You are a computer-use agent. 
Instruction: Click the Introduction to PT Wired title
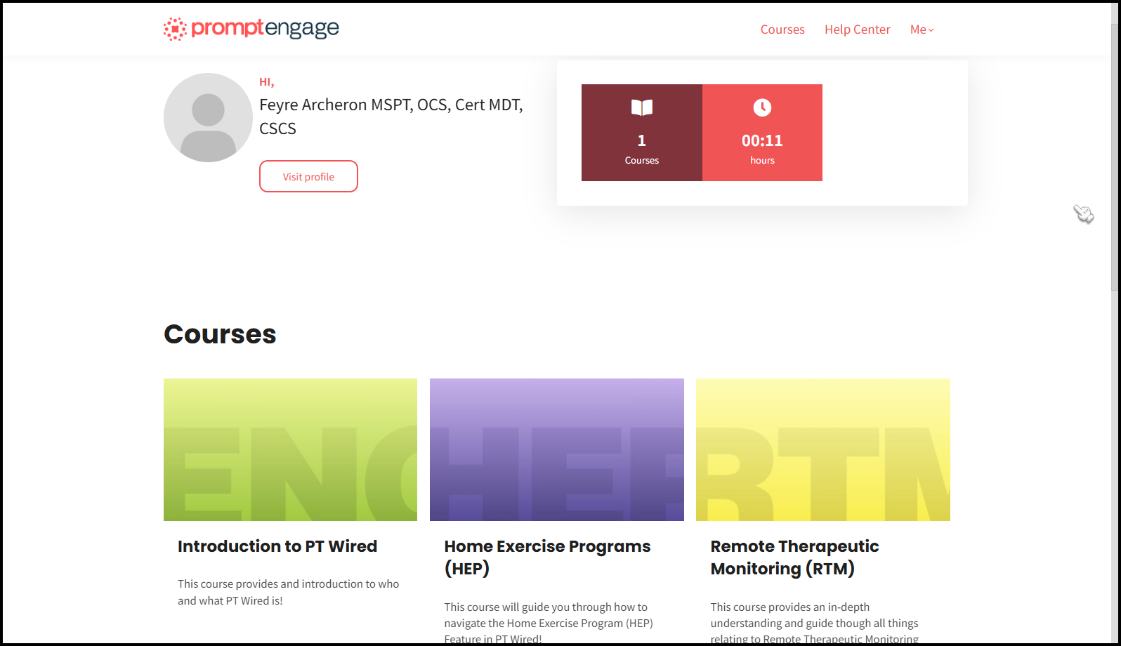click(x=277, y=546)
